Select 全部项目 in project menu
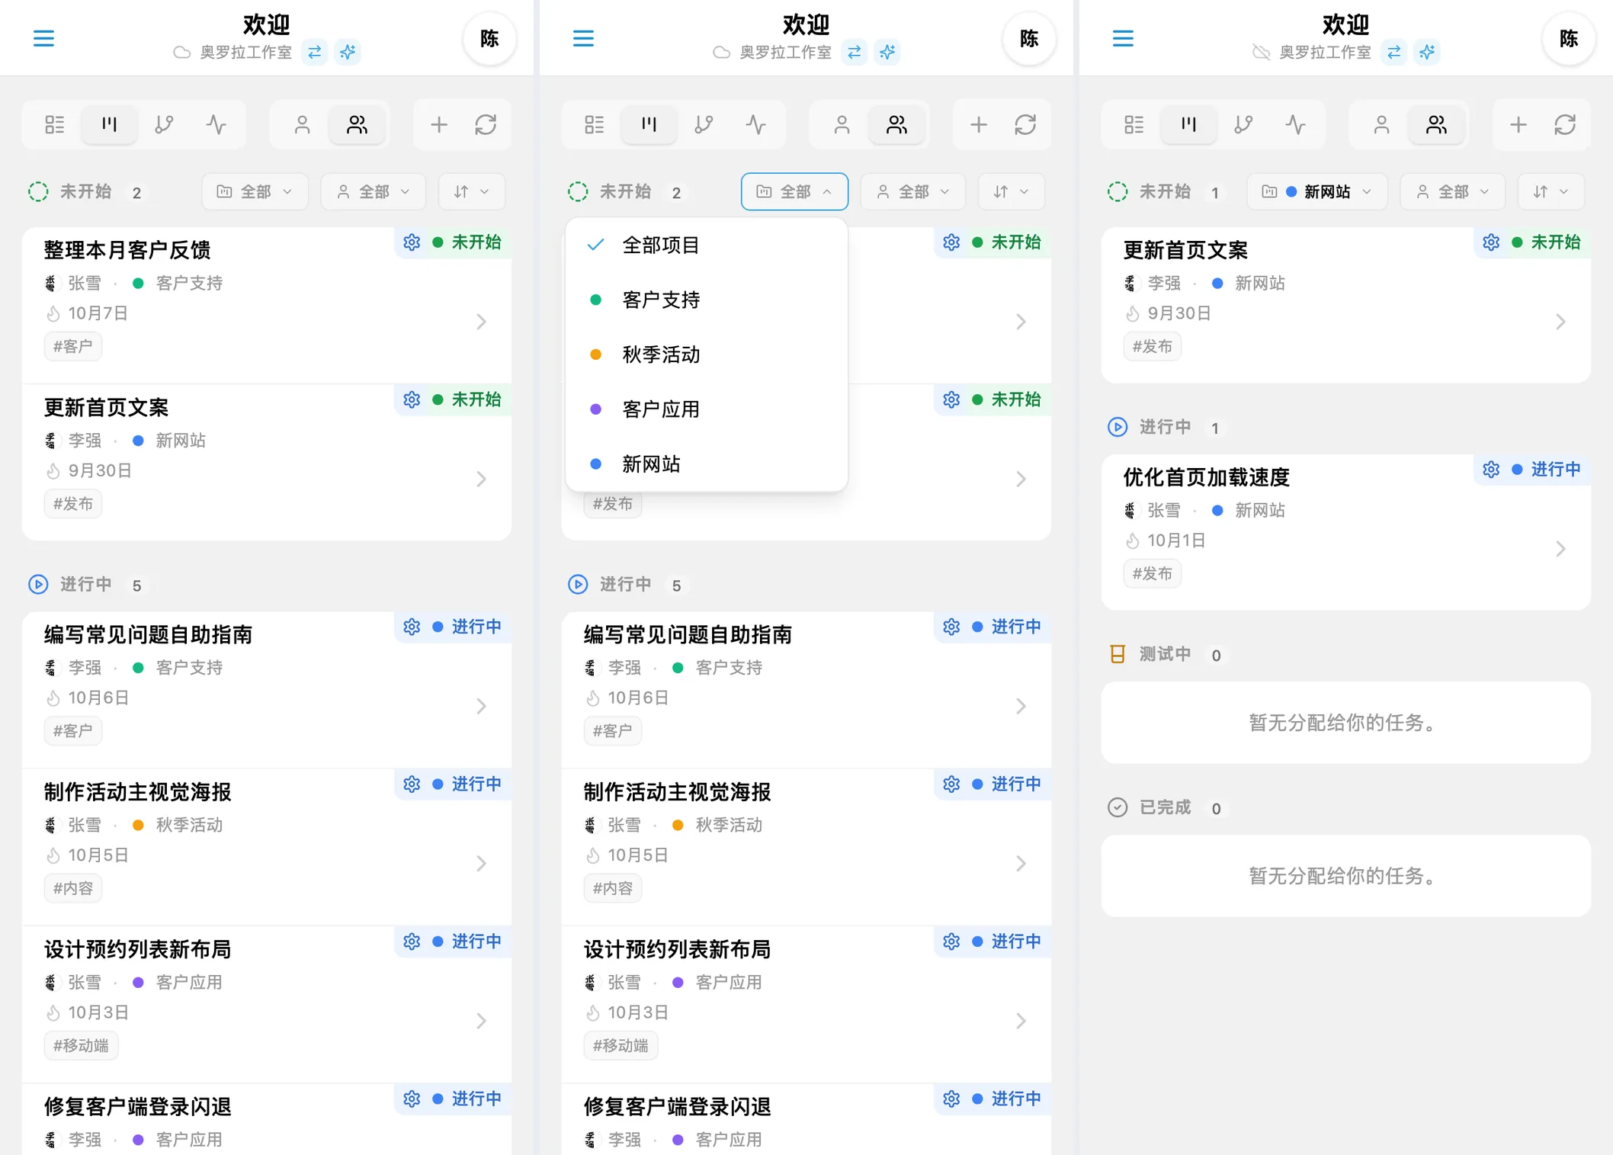The image size is (1613, 1155). (707, 245)
